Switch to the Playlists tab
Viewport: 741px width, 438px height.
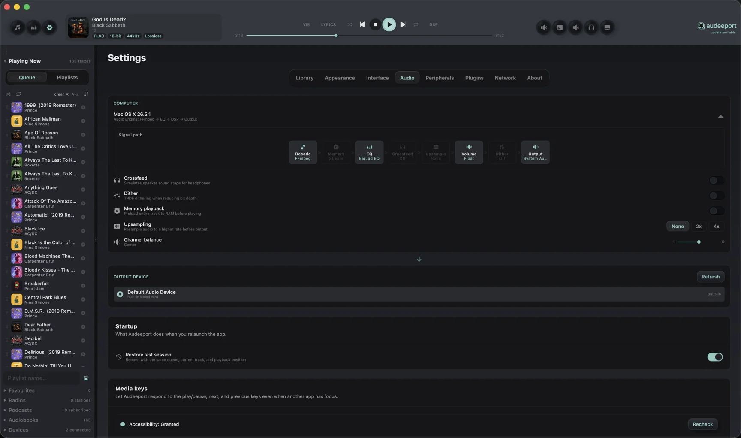tap(67, 78)
